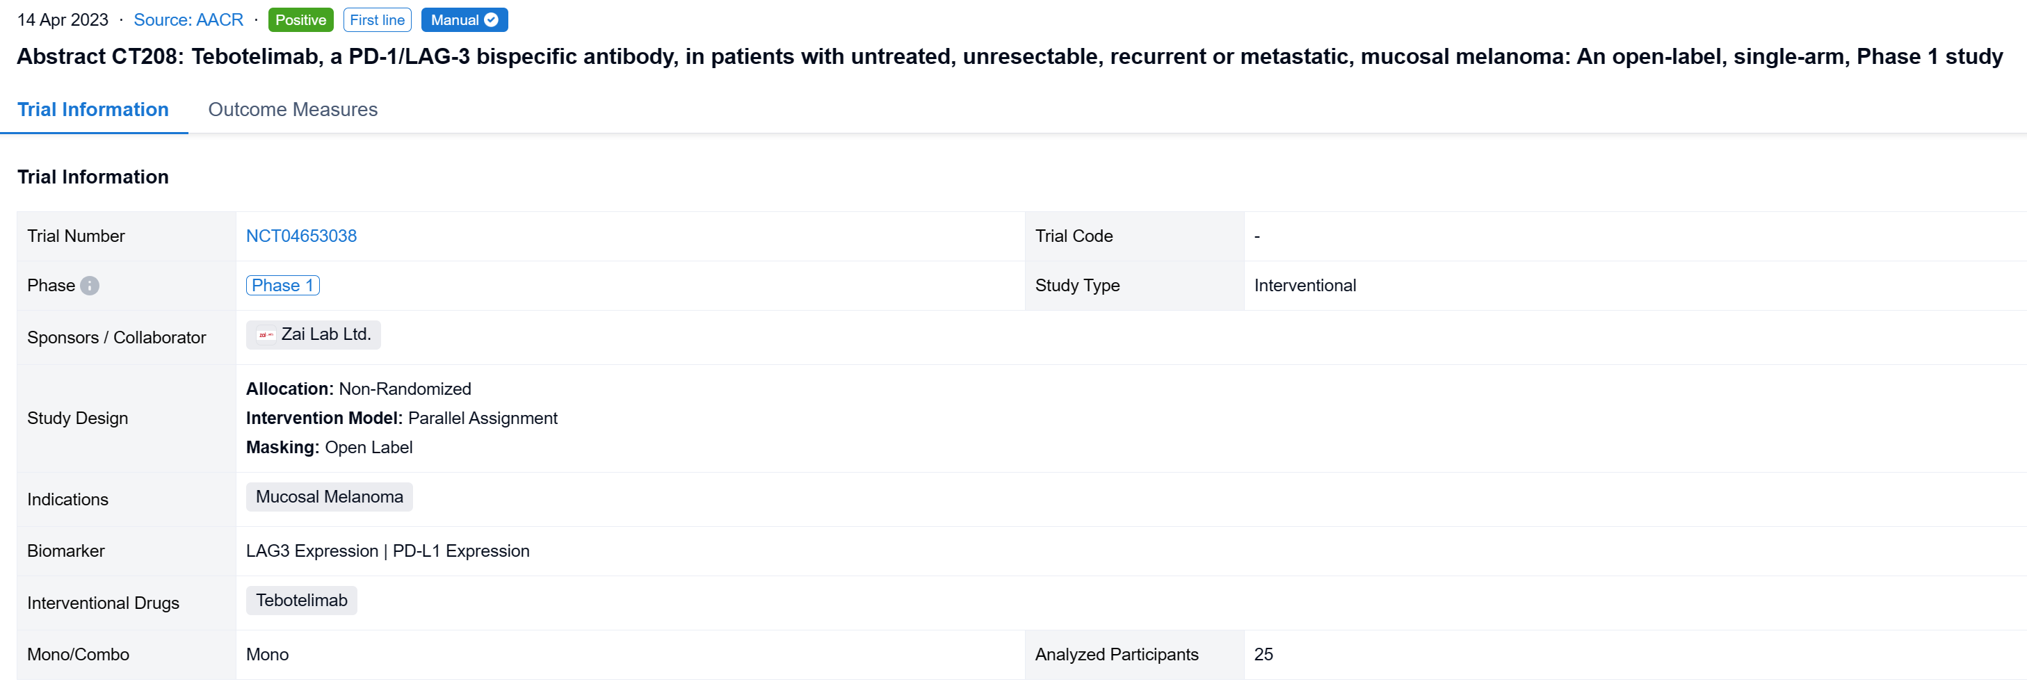Click the Phase info icon
Viewport: 2027px width, 693px height.
tap(90, 286)
